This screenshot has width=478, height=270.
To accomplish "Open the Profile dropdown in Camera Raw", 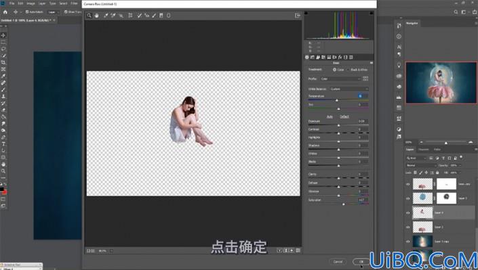I will tap(340, 79).
